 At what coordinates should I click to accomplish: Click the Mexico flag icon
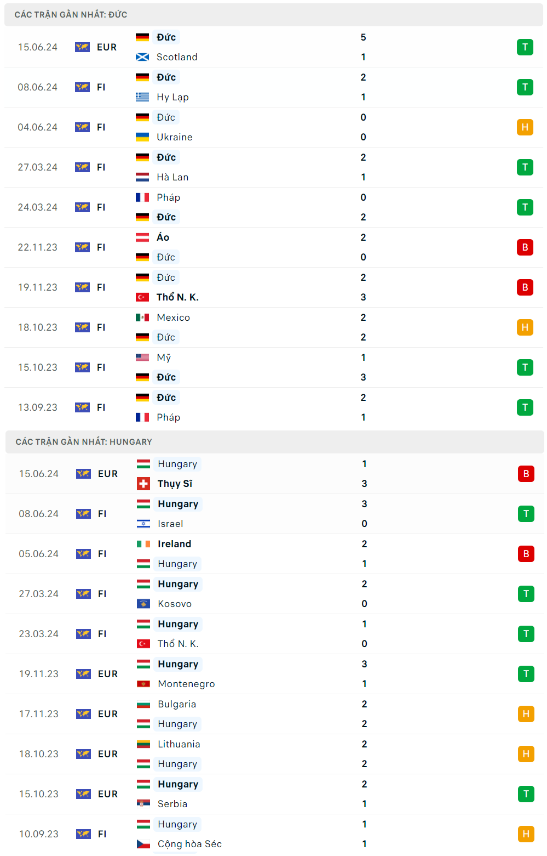(142, 318)
